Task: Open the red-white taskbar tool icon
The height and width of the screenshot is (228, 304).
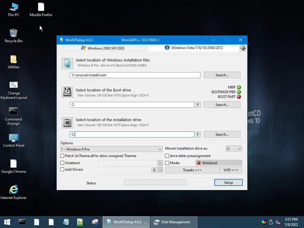Action: [95, 222]
